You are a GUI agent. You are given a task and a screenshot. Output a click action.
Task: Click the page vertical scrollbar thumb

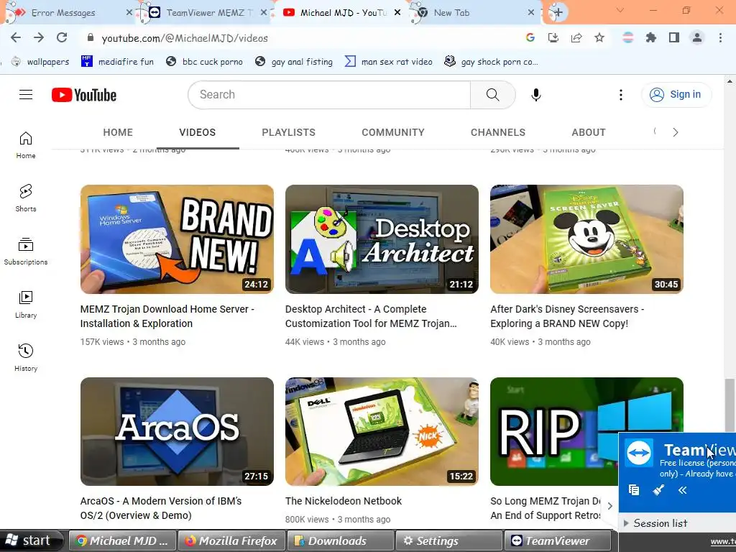[x=730, y=404]
